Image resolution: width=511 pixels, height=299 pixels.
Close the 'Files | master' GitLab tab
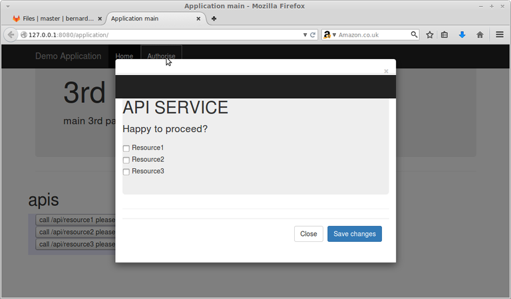pyautogui.click(x=100, y=19)
